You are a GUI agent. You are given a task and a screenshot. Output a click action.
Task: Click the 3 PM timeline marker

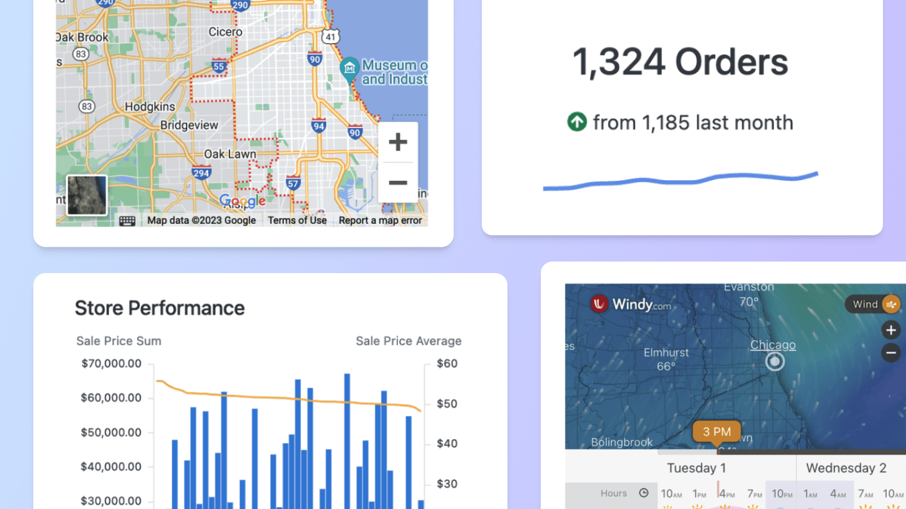coord(716,431)
